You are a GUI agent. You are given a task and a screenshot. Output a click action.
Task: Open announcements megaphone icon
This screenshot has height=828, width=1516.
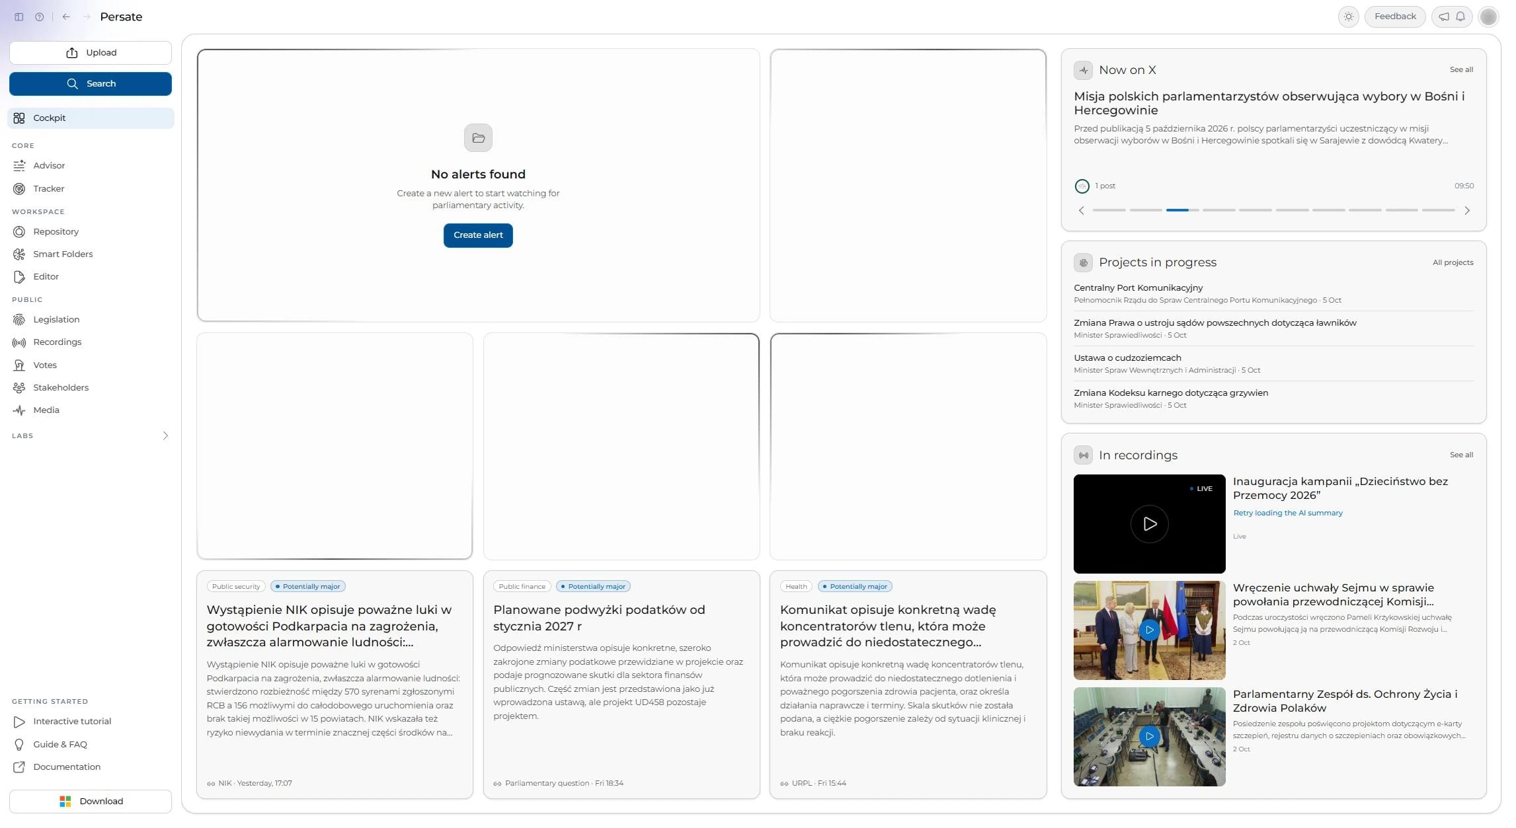[x=1444, y=17]
